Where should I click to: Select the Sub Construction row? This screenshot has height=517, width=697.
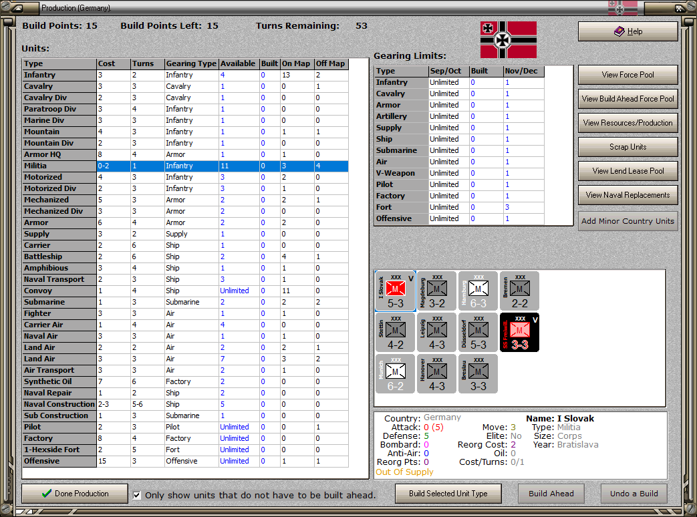tap(185, 415)
